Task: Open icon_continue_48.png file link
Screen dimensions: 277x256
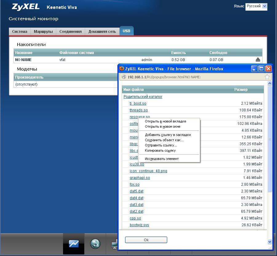Action: [x=148, y=171]
